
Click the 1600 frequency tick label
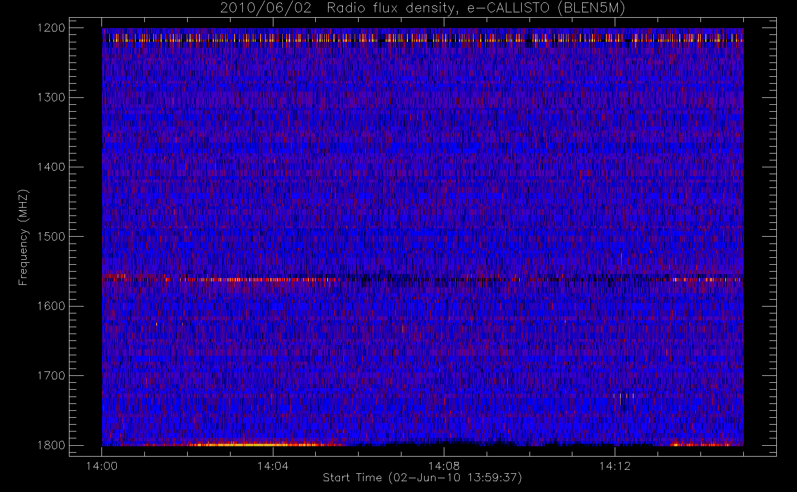click(x=52, y=306)
